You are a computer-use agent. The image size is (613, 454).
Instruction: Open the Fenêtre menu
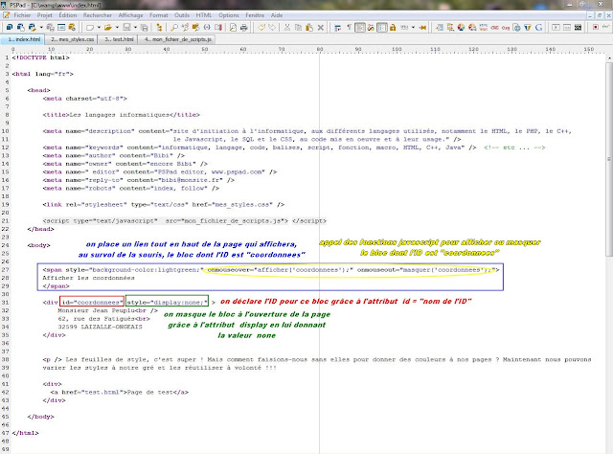click(x=255, y=15)
